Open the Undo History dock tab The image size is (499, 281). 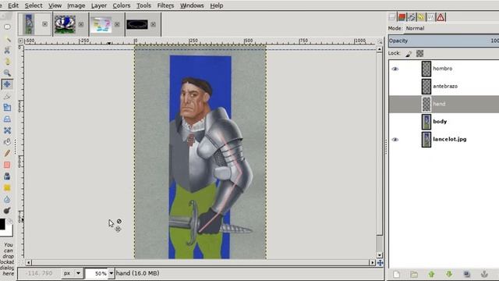(x=421, y=17)
